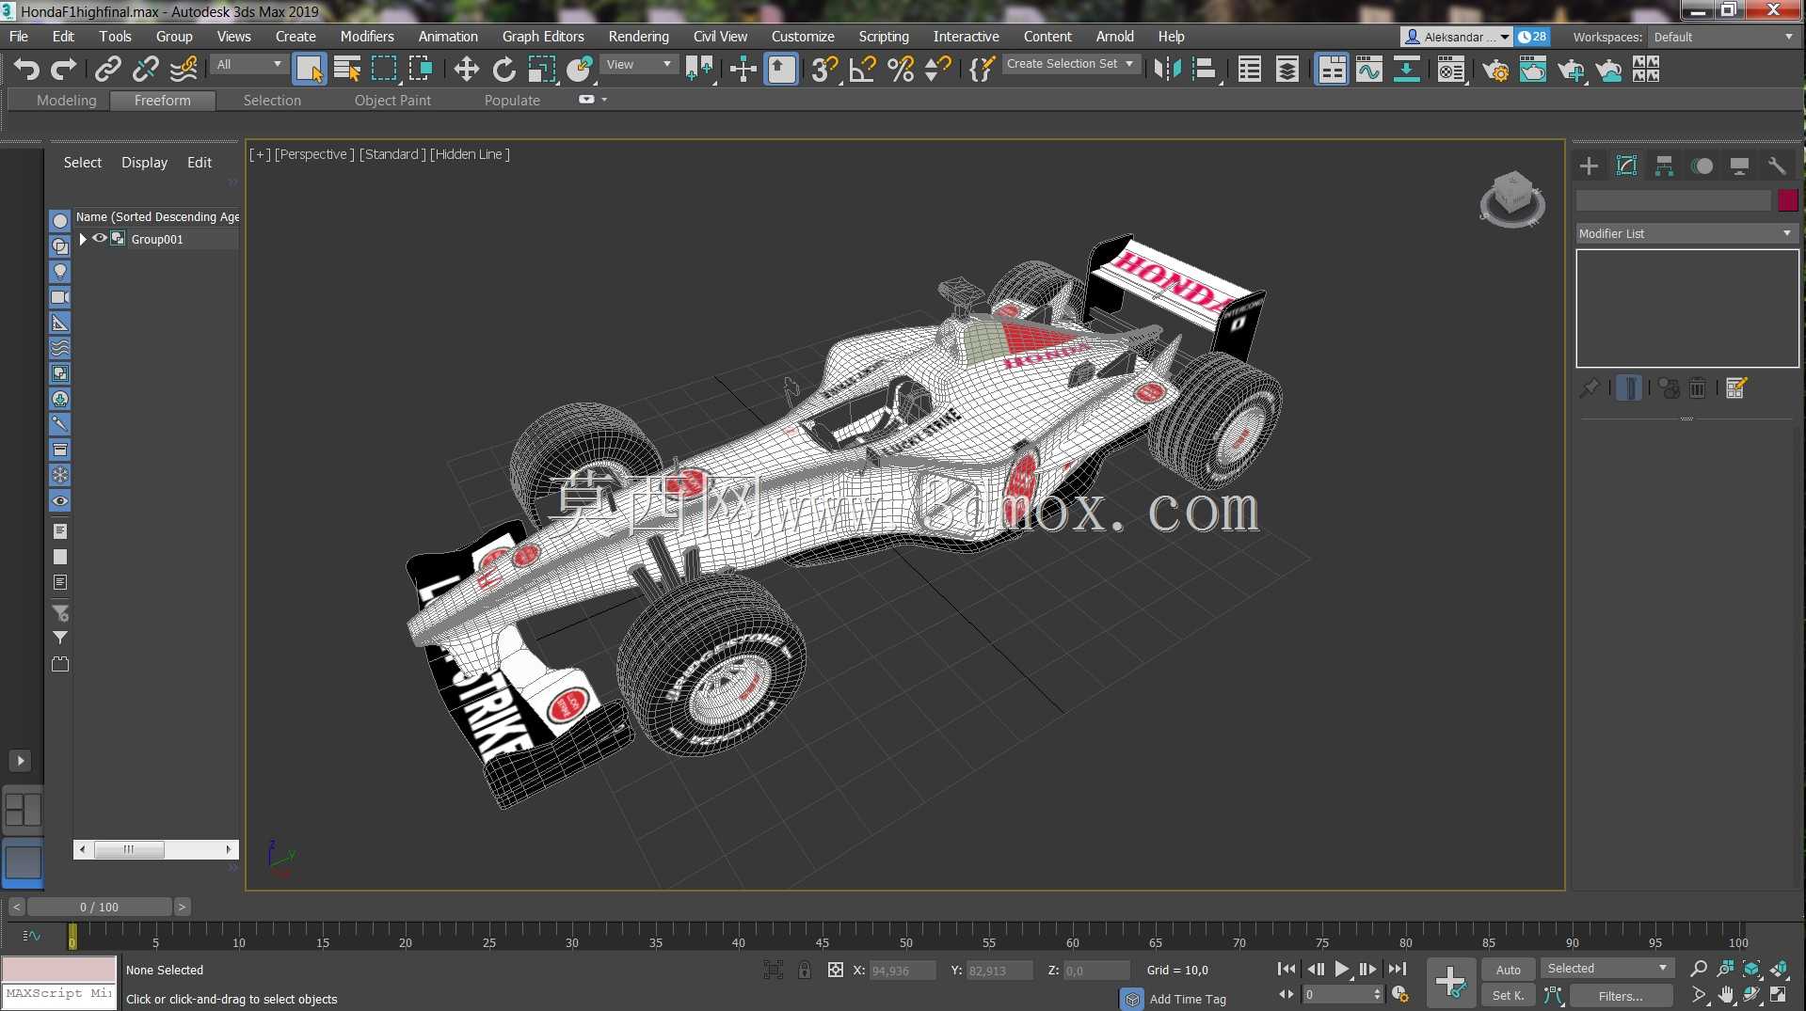Open the Display menu in Scene Explorer
Screen dimensions: 1806x1011
click(x=144, y=162)
